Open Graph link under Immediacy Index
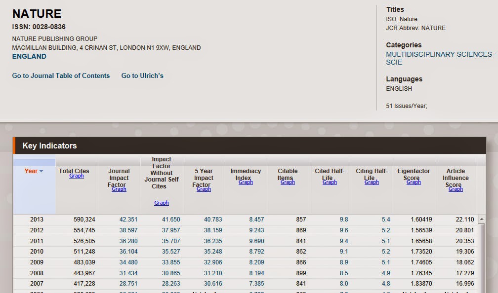Image resolution: width=498 pixels, height=293 pixels. point(246,182)
